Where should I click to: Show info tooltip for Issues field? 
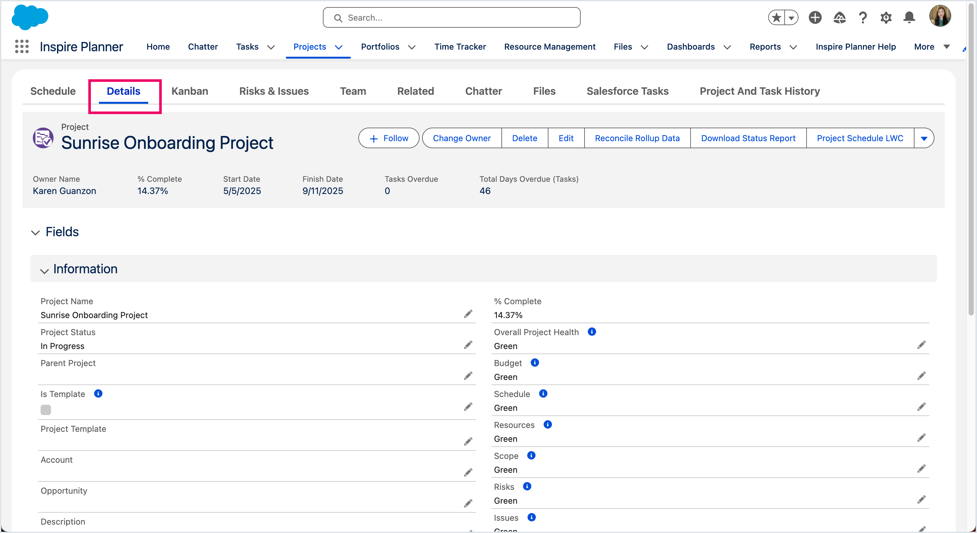532,518
